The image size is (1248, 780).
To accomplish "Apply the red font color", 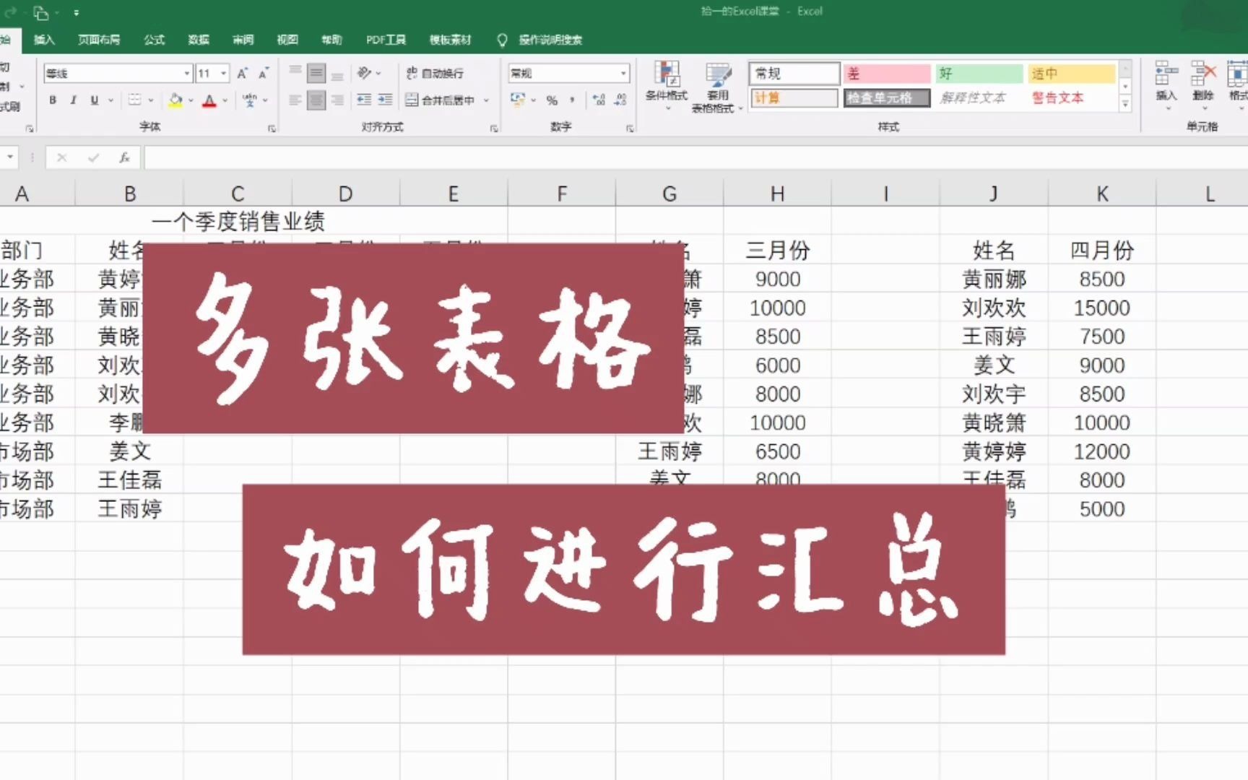I will [x=209, y=100].
